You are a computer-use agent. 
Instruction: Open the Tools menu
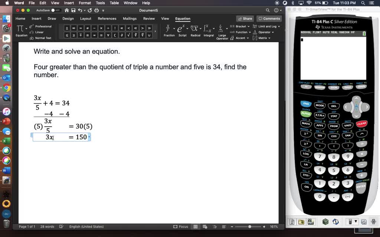(x=100, y=3)
